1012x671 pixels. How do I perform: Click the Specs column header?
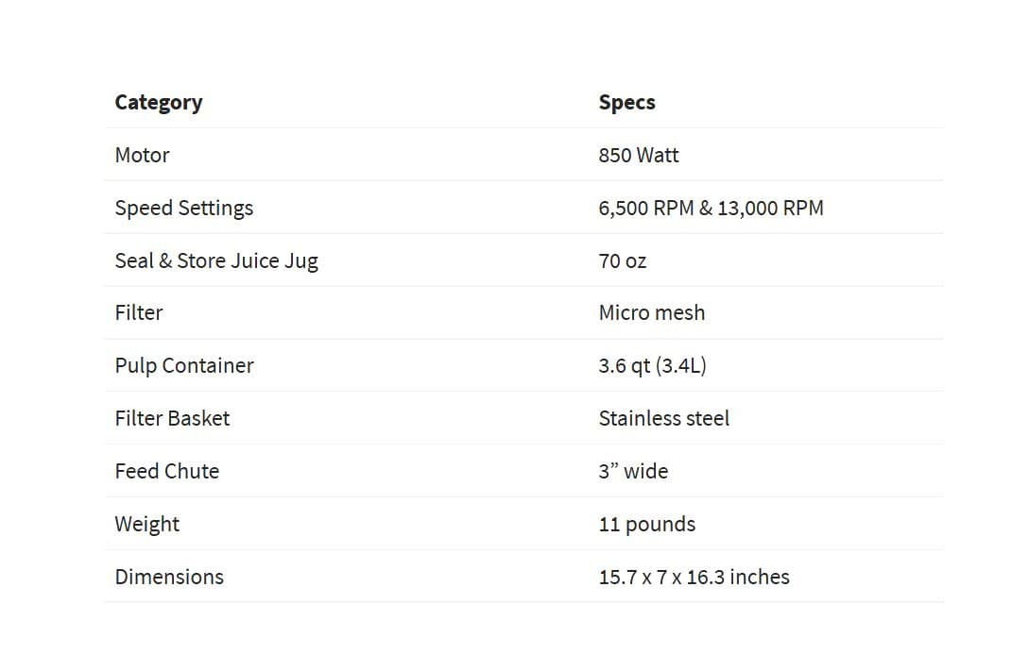(626, 103)
